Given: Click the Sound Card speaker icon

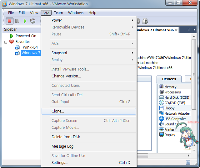Looking at the screenshot, I should [x=161, y=124].
